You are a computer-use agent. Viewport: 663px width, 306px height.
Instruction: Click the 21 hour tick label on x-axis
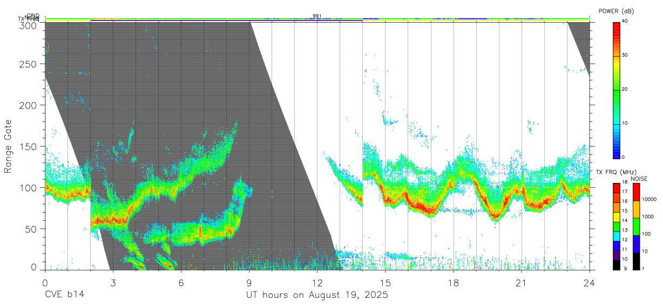[x=522, y=282]
